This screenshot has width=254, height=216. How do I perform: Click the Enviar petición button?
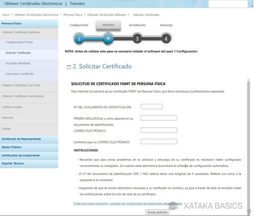coord(157,212)
